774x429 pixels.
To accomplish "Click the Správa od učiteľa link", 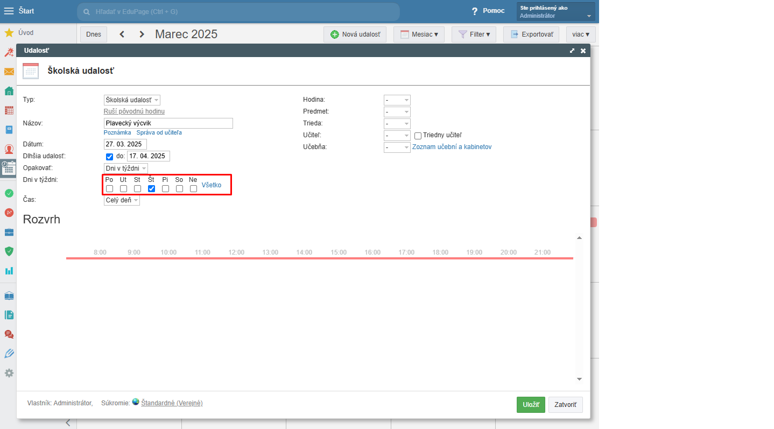I will point(159,132).
